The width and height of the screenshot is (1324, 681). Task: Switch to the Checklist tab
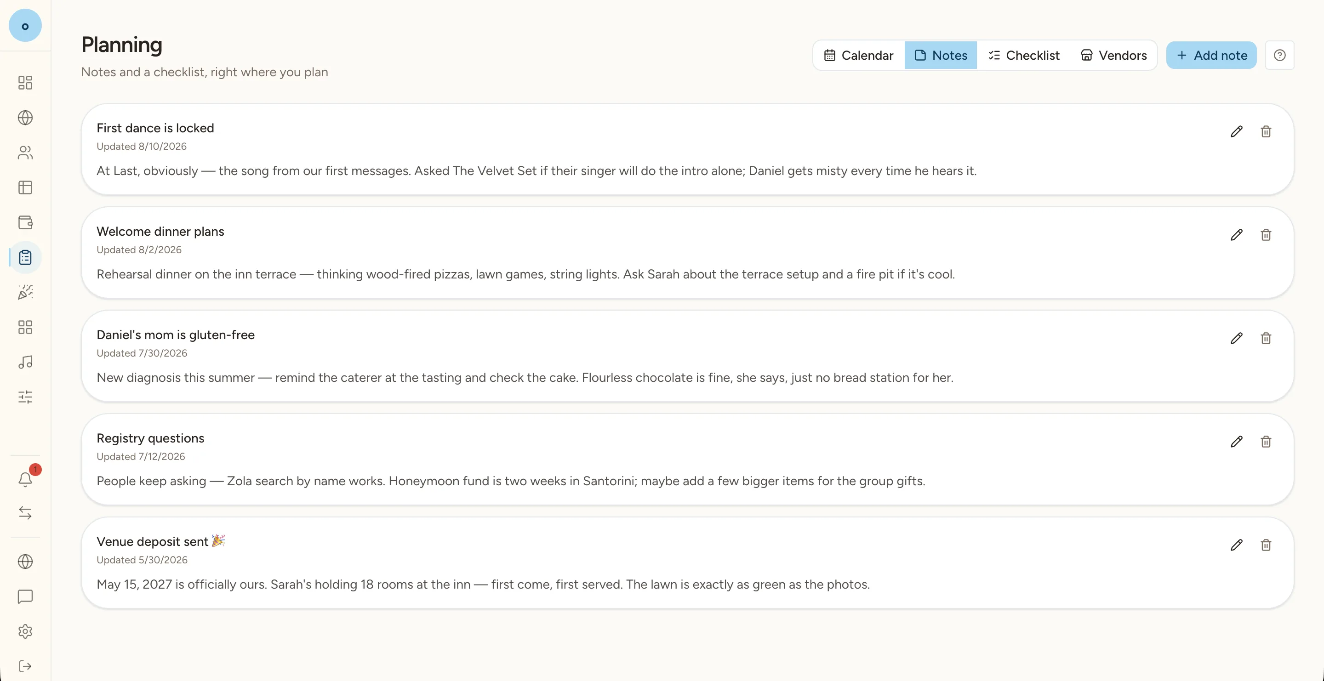click(x=1024, y=55)
